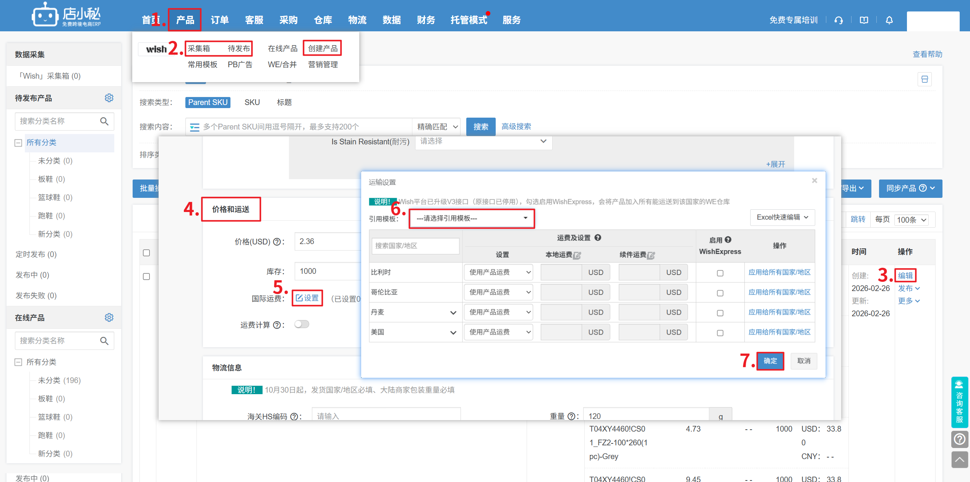
Task: Collapse the 所有分类 tree under 待发布产品
Action: pyautogui.click(x=18, y=143)
